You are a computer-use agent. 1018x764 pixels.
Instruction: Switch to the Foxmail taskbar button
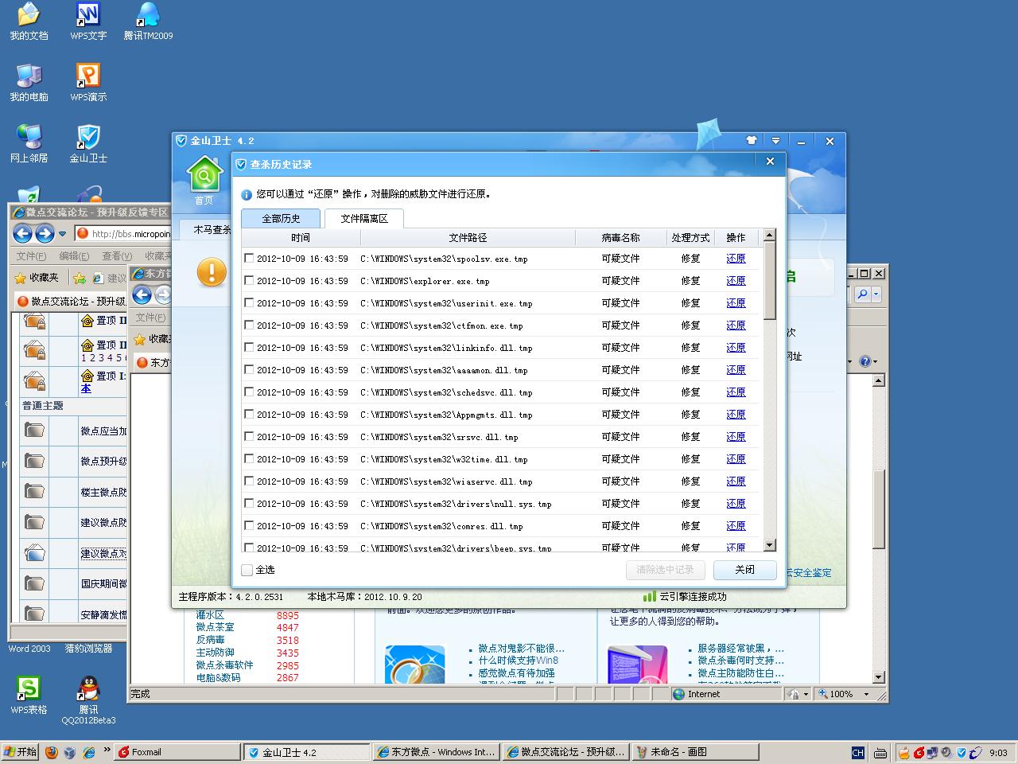tap(177, 752)
